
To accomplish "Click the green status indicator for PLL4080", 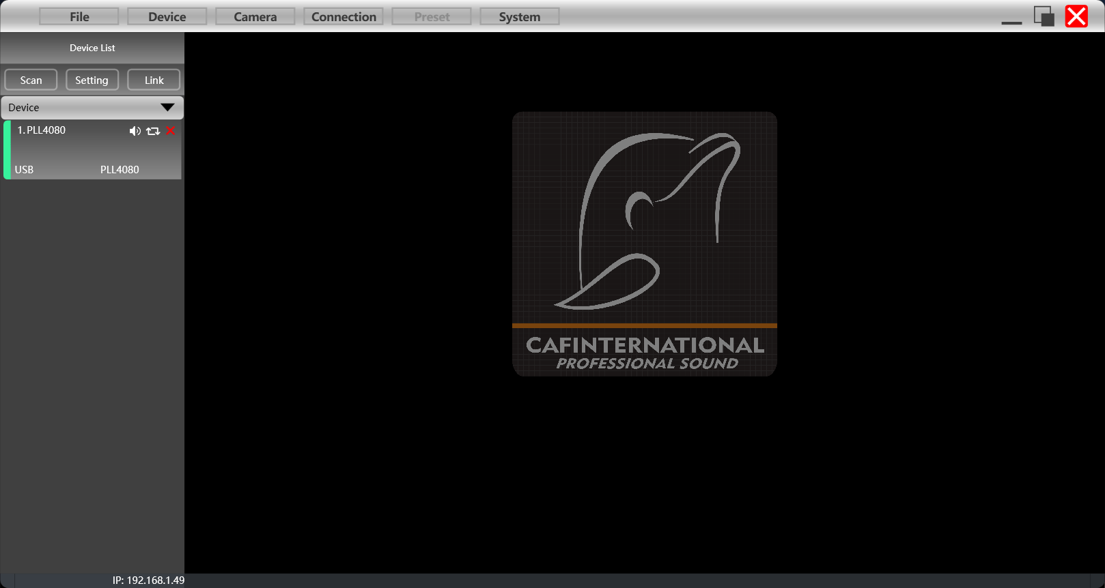I will [7, 150].
